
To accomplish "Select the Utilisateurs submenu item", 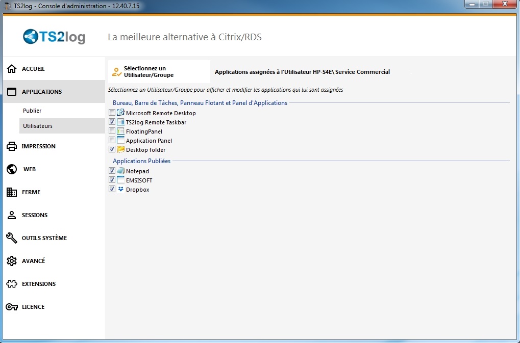I will pos(62,126).
